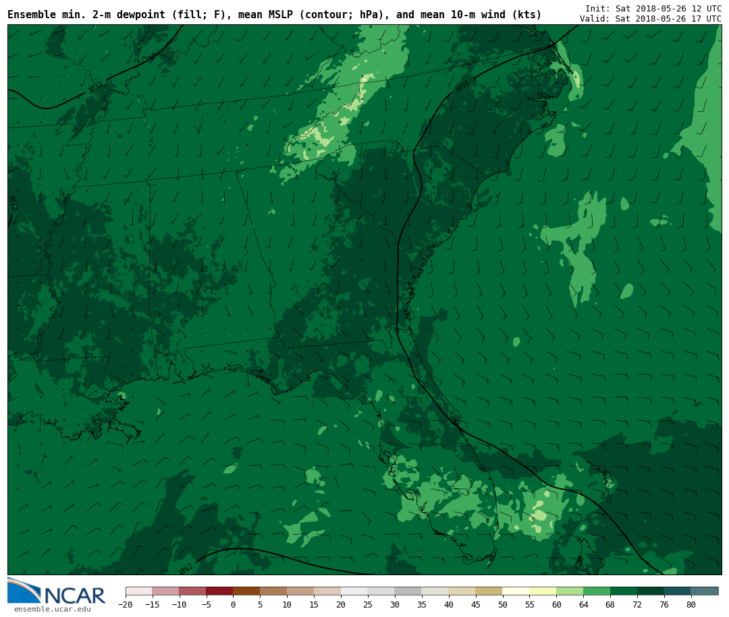Choose the darkest green swatch between 72 and 76

(651, 591)
